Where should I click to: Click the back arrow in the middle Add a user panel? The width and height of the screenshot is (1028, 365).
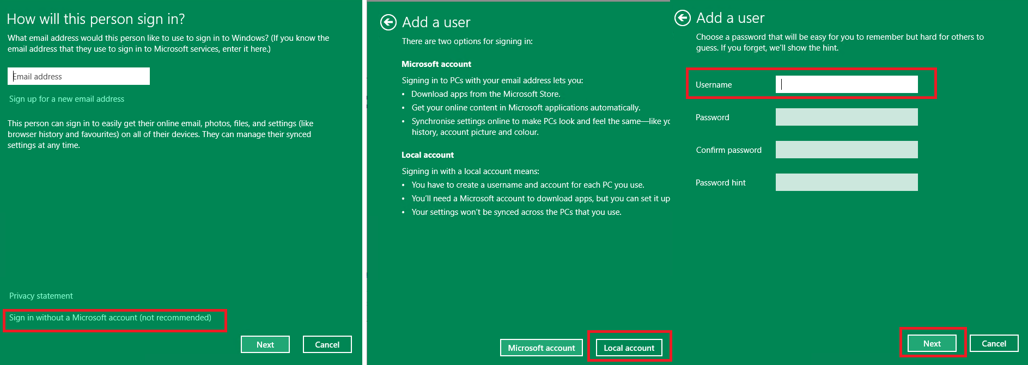coord(388,22)
